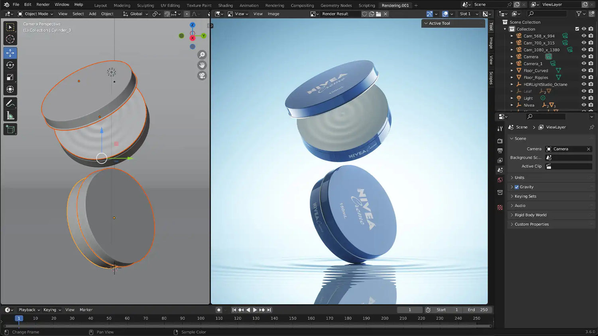Viewport: 598px width, 336px height.
Task: Click the outliner filter funnel icon
Action: click(x=579, y=14)
